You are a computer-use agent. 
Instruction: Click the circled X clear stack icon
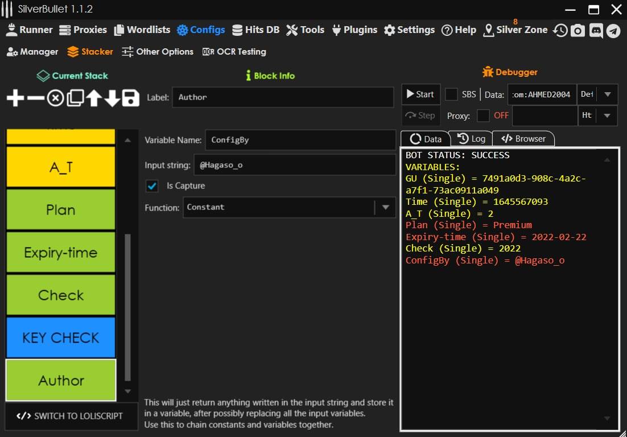(x=55, y=98)
